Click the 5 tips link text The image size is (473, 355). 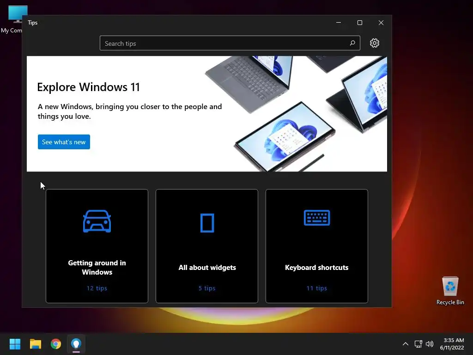[207, 288]
